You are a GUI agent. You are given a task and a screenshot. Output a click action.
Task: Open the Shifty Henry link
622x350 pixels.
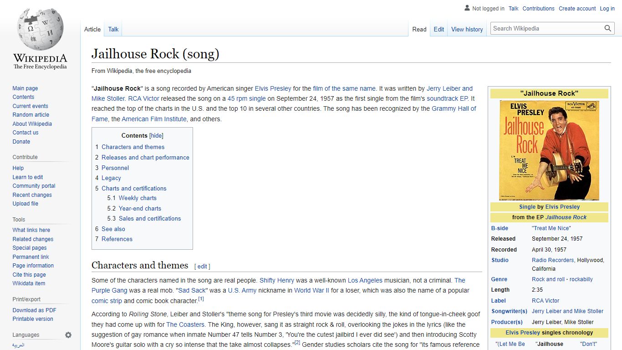(x=277, y=280)
